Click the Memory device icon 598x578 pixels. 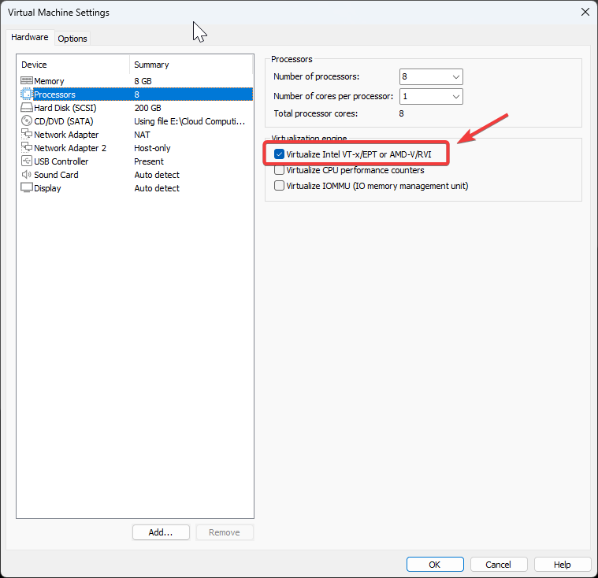pyautogui.click(x=27, y=81)
